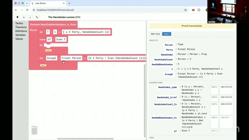Open the Definitions toolbox category
The image size is (249, 140).
click(21, 31)
